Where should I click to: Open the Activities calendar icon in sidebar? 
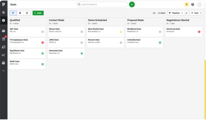pyautogui.click(x=4, y=39)
